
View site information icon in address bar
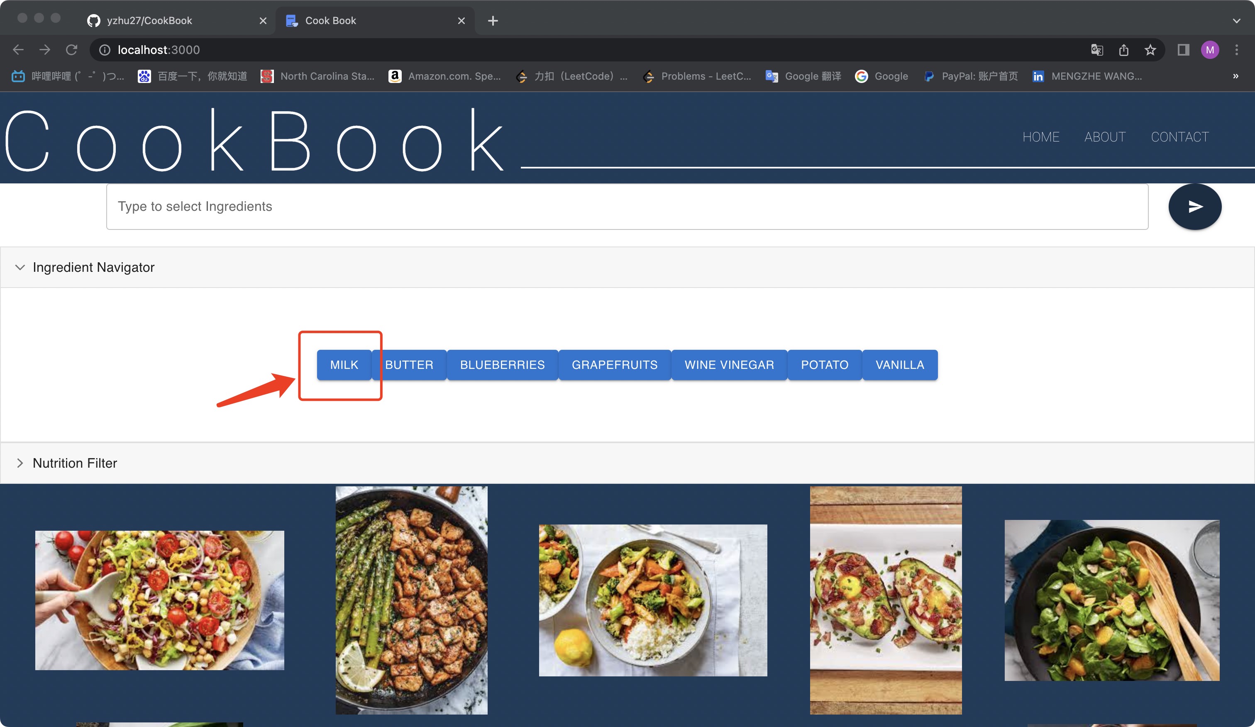[105, 50]
